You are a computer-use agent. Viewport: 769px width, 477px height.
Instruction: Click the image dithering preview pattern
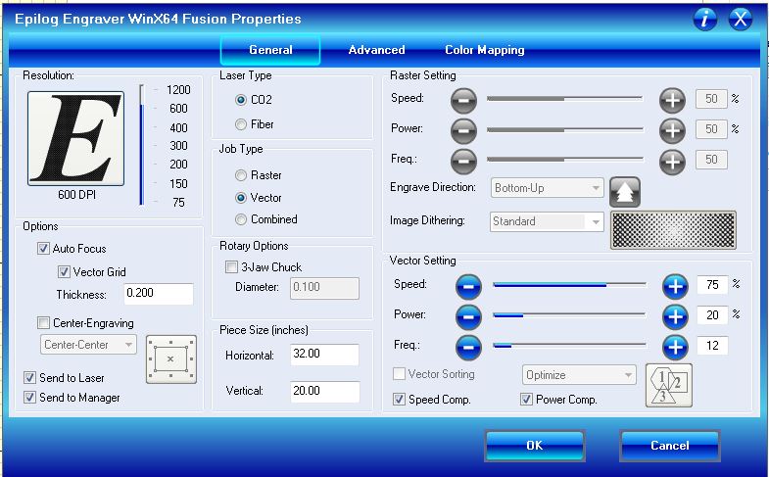pos(673,230)
